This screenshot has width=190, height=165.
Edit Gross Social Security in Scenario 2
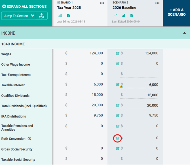[118, 149]
